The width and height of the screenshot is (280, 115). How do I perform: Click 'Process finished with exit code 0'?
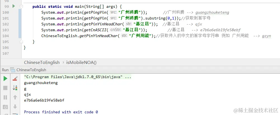[61, 112]
